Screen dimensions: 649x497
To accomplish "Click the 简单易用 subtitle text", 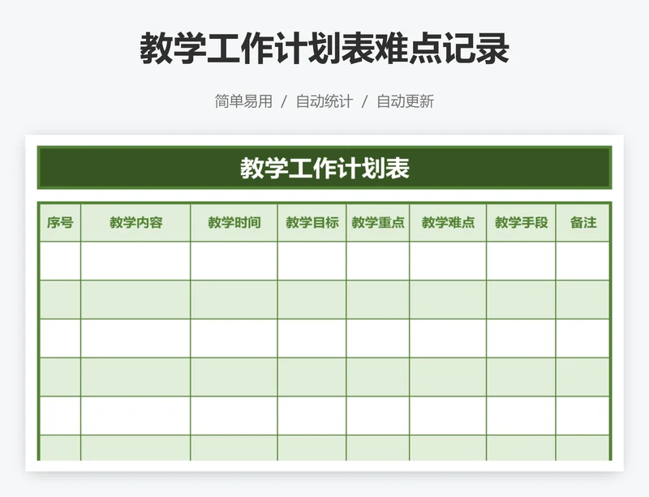I will 243,101.
